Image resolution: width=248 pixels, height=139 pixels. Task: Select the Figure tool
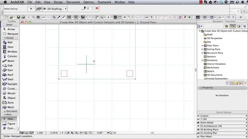point(9,124)
